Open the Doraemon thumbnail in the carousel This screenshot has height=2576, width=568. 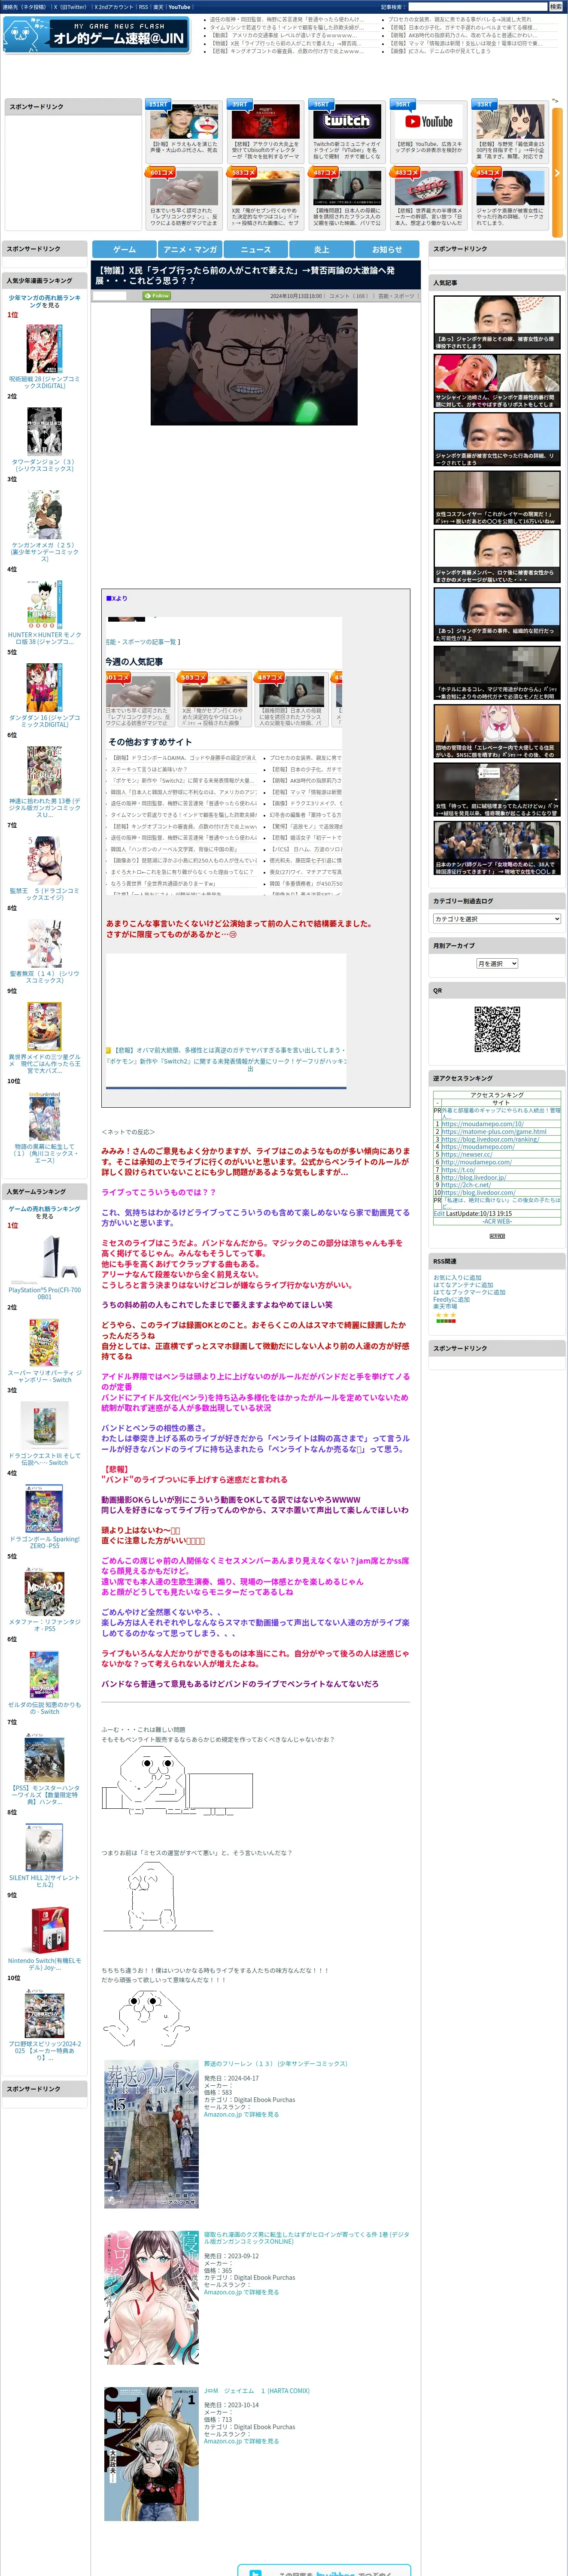184,121
